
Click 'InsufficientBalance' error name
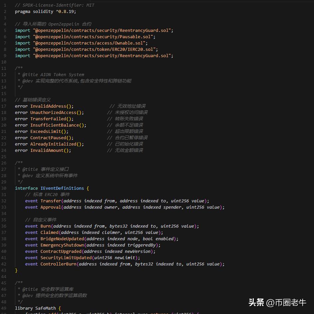tap(55, 125)
